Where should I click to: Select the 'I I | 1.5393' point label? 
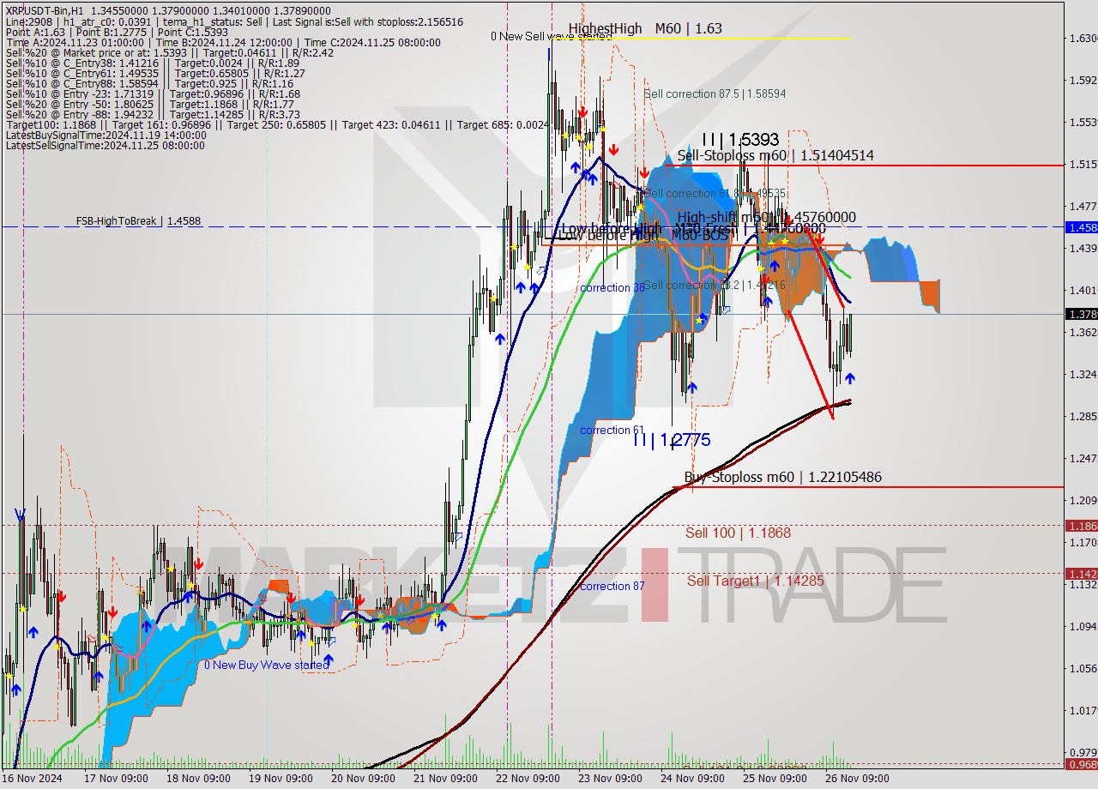pos(739,139)
